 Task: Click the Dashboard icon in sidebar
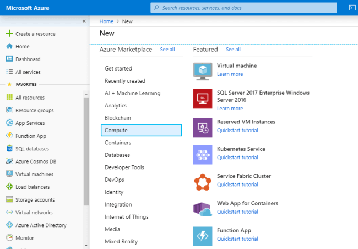click(9, 59)
